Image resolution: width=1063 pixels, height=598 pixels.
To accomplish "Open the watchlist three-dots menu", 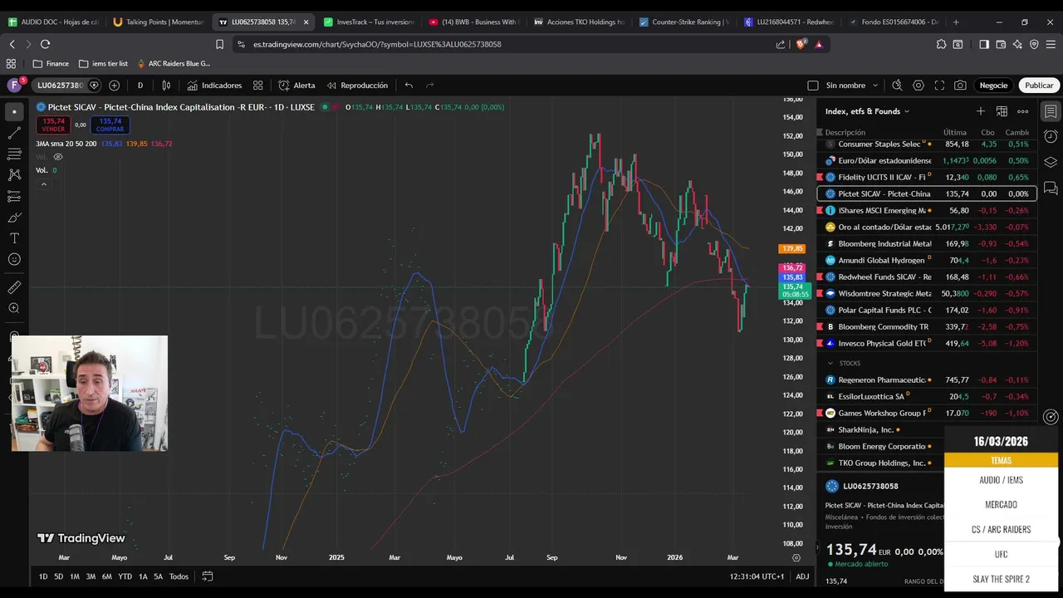I will pos(1023,111).
